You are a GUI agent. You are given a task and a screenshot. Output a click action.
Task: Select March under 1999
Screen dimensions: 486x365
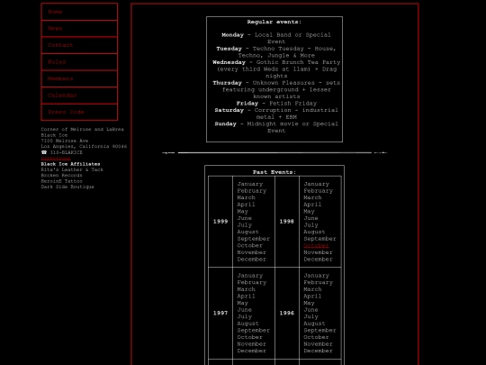(246, 197)
